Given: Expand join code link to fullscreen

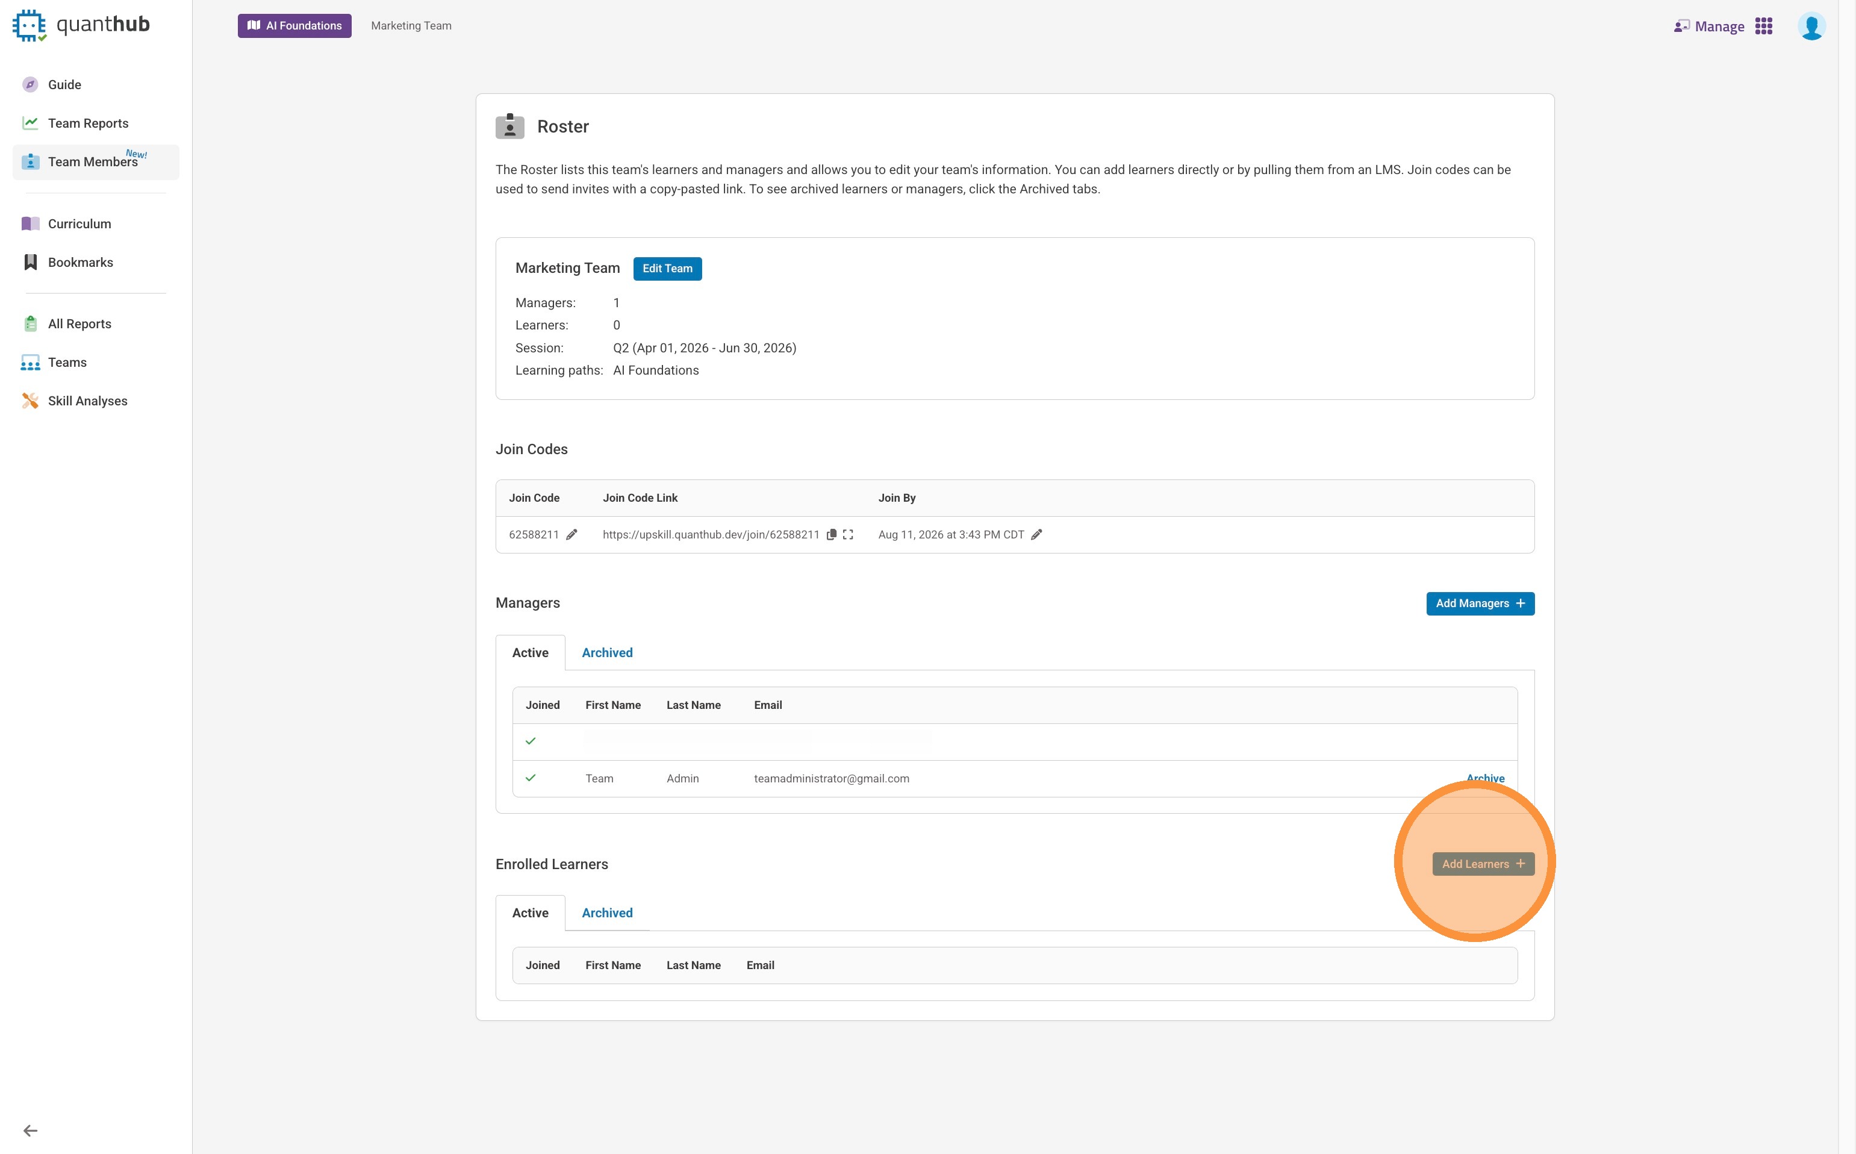Looking at the screenshot, I should click(848, 535).
